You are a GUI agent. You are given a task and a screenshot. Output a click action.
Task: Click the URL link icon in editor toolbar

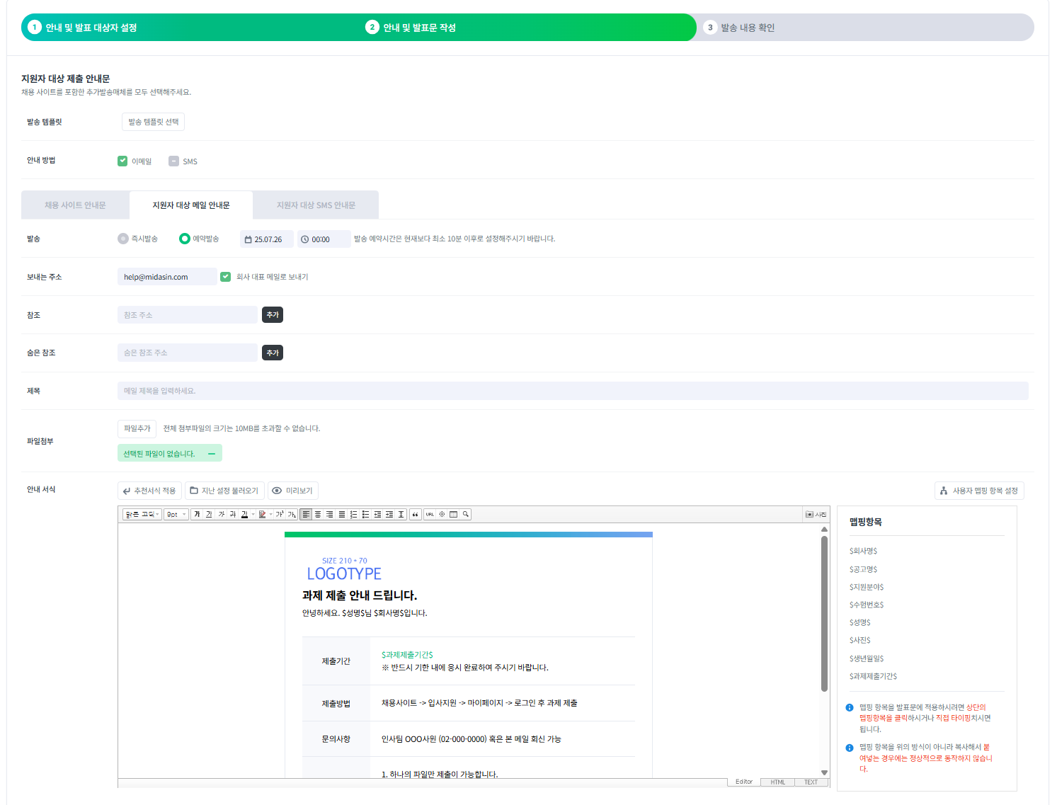tap(430, 515)
